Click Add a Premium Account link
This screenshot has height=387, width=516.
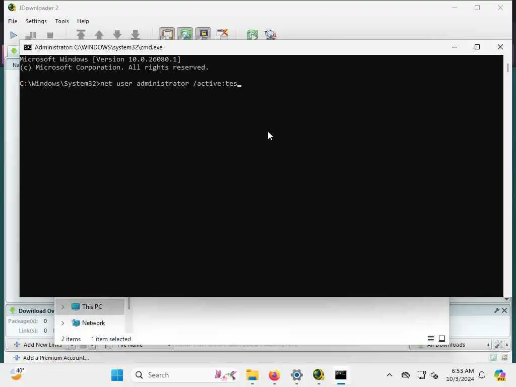[x=51, y=358]
